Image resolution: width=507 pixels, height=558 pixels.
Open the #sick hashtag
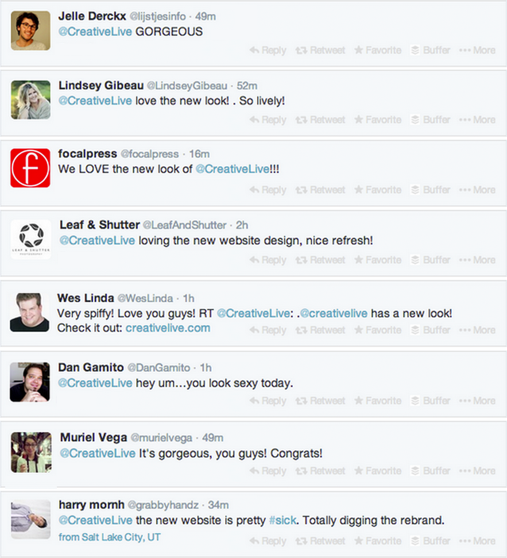282,520
